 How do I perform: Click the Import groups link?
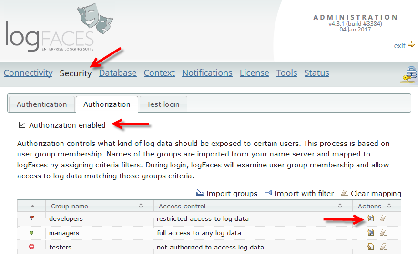pos(227,193)
